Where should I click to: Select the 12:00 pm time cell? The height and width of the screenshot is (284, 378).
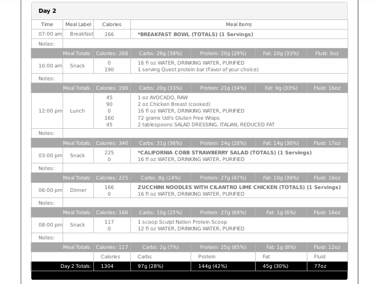coord(50,111)
